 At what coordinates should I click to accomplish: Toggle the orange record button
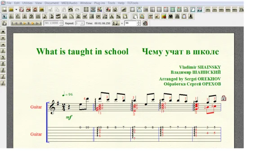[32, 23]
